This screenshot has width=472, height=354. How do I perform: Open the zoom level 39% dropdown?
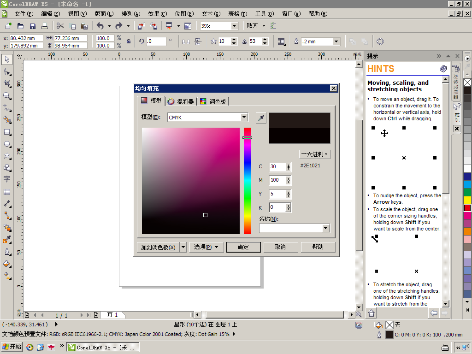[235, 26]
